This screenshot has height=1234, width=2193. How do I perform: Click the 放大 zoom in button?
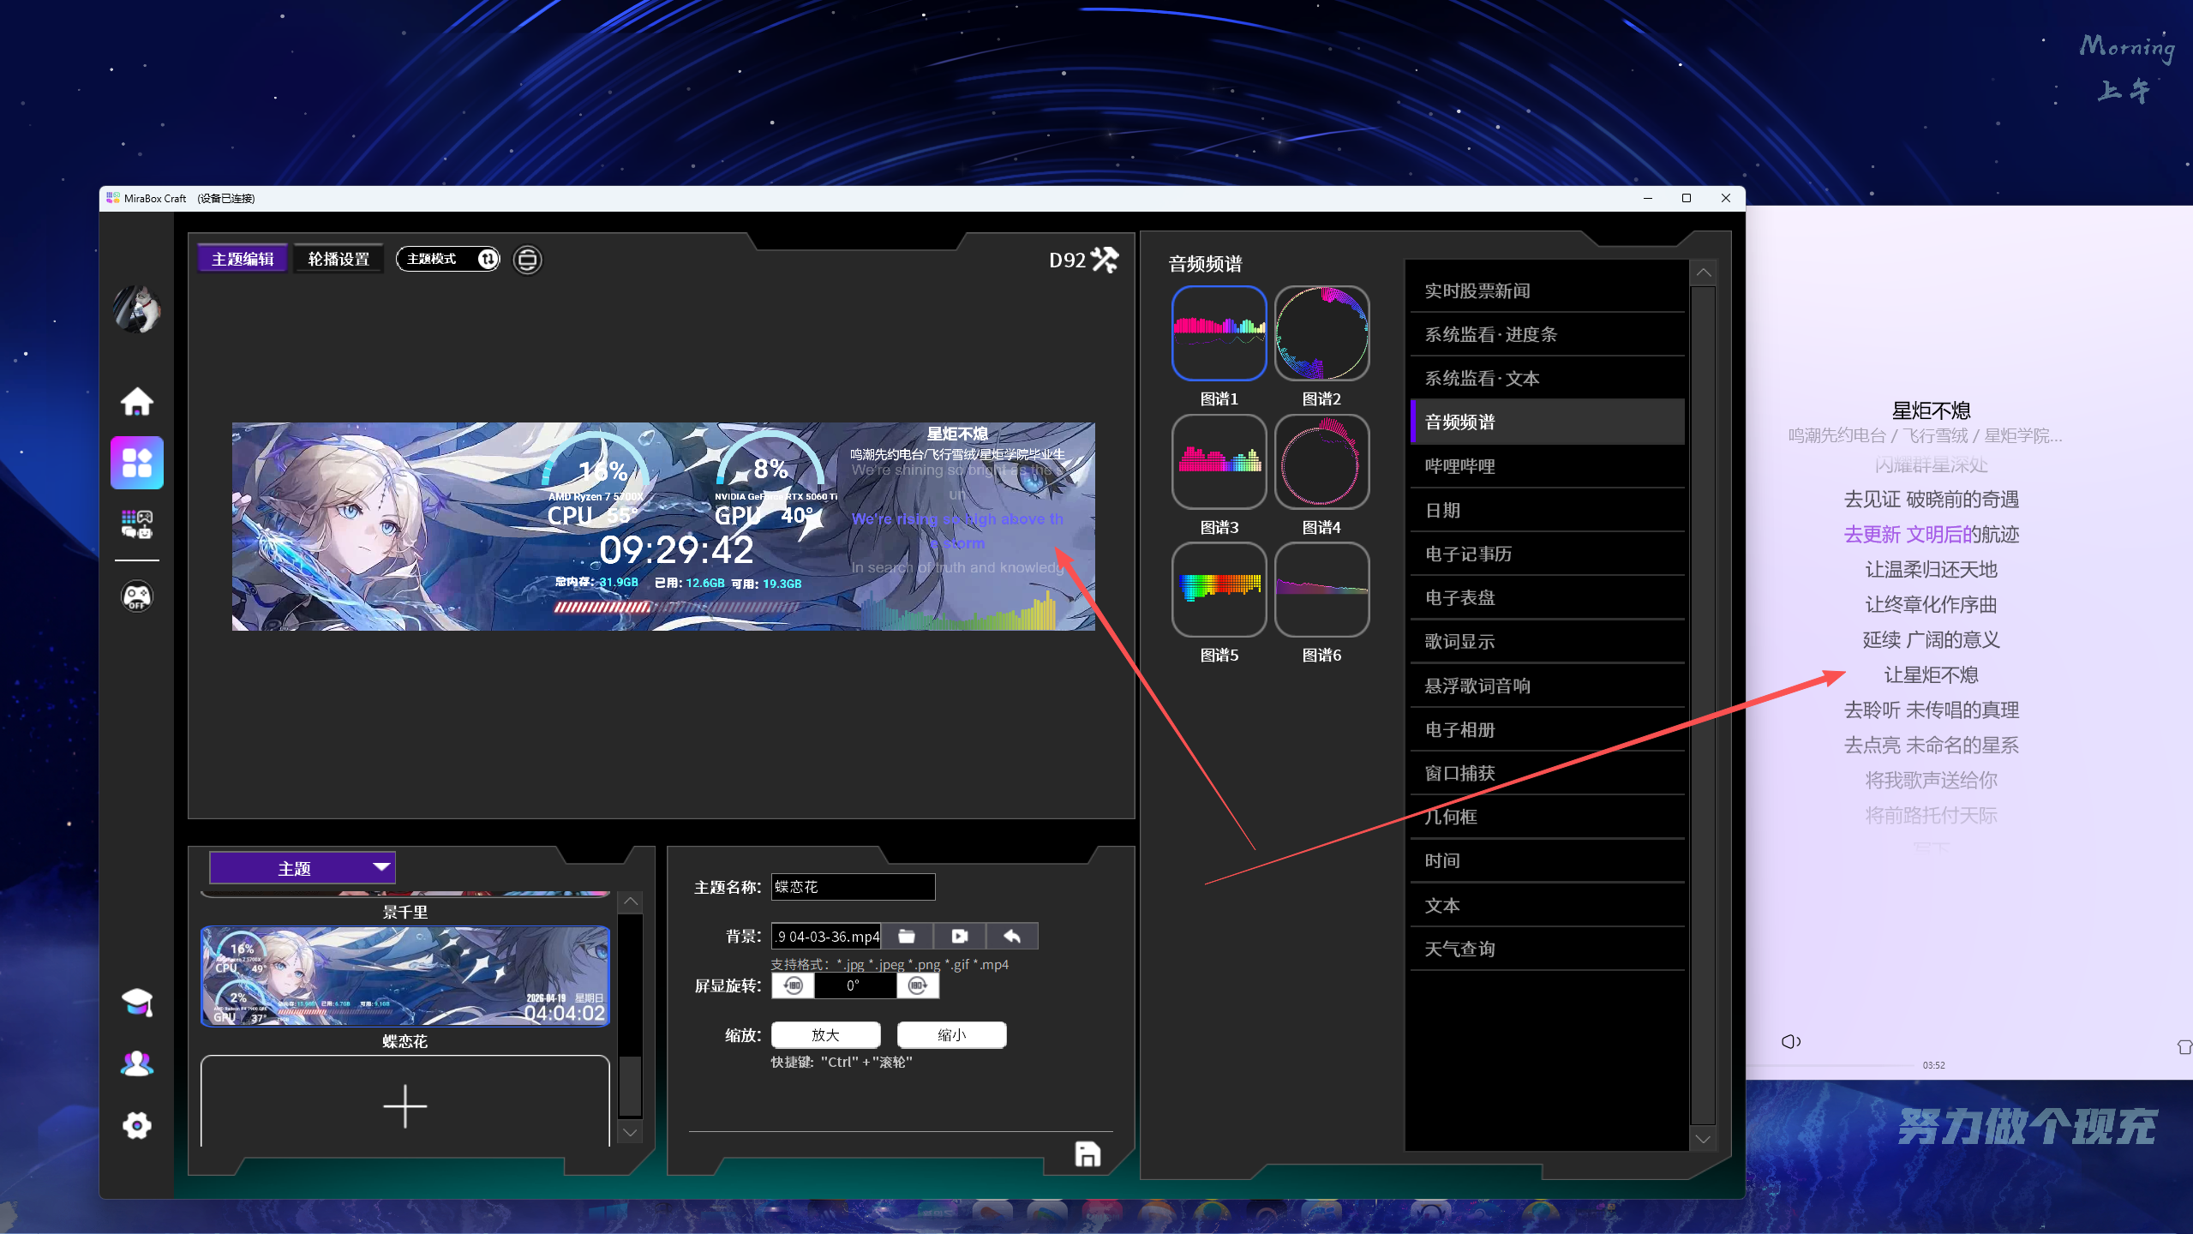825,1035
